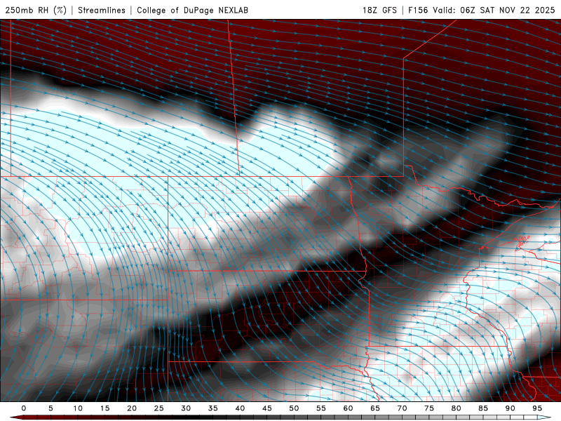This screenshot has height=421, width=561.
Task: Click the '18Z GFS' model run label
Action: point(379,10)
